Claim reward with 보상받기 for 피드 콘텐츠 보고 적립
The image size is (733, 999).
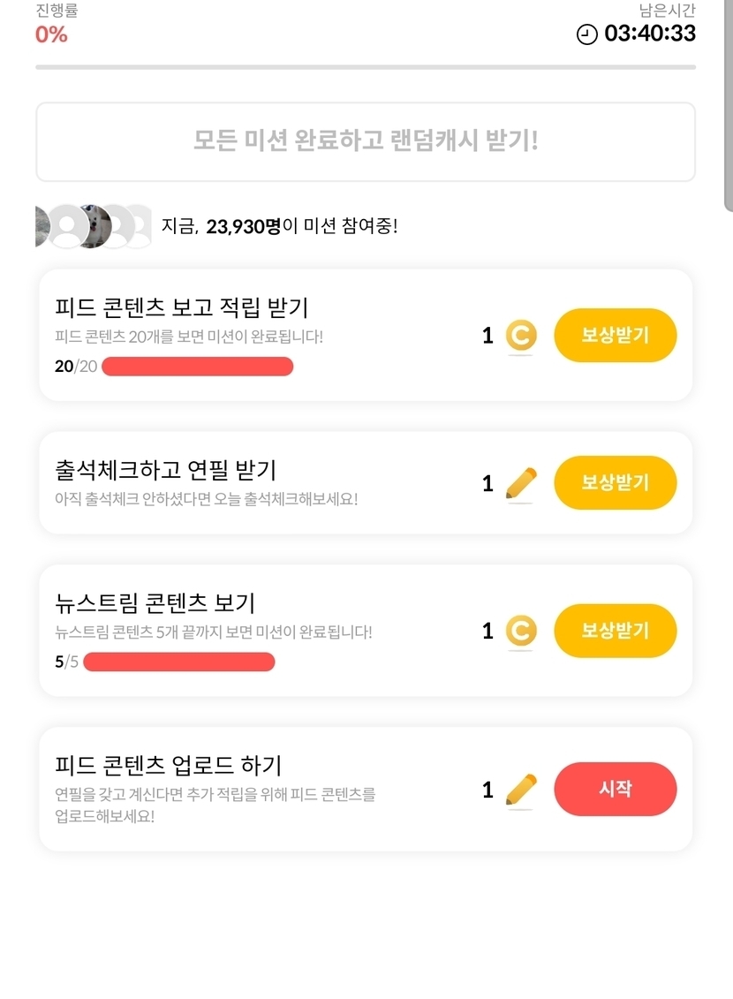(615, 336)
